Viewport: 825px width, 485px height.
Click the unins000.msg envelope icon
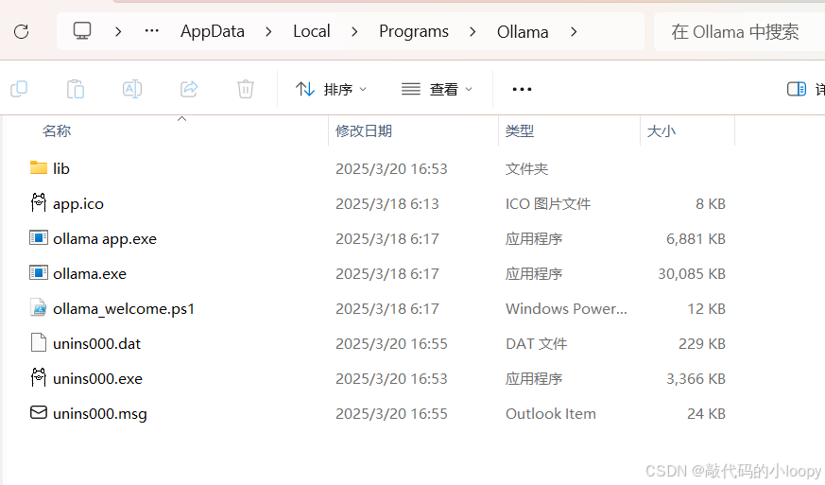[39, 412]
